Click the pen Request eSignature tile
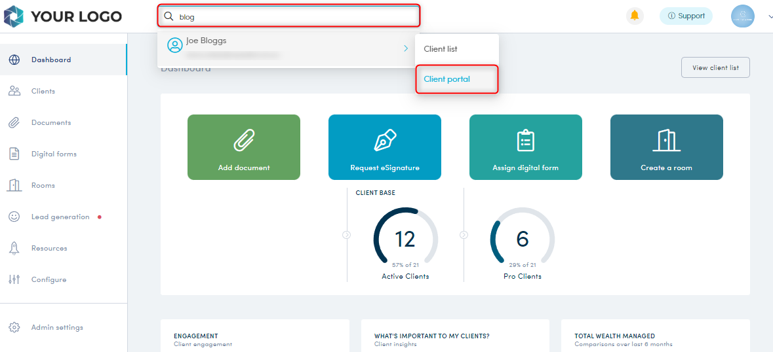 385,147
